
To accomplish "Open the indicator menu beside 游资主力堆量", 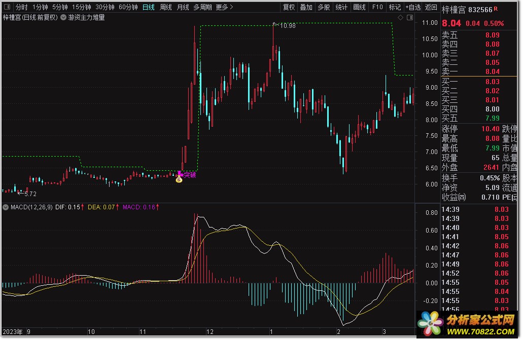I will [x=63, y=17].
